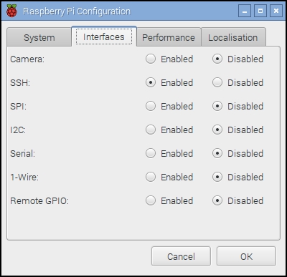The width and height of the screenshot is (287, 277).
Task: Enable 1-Wire
Action: [151, 177]
